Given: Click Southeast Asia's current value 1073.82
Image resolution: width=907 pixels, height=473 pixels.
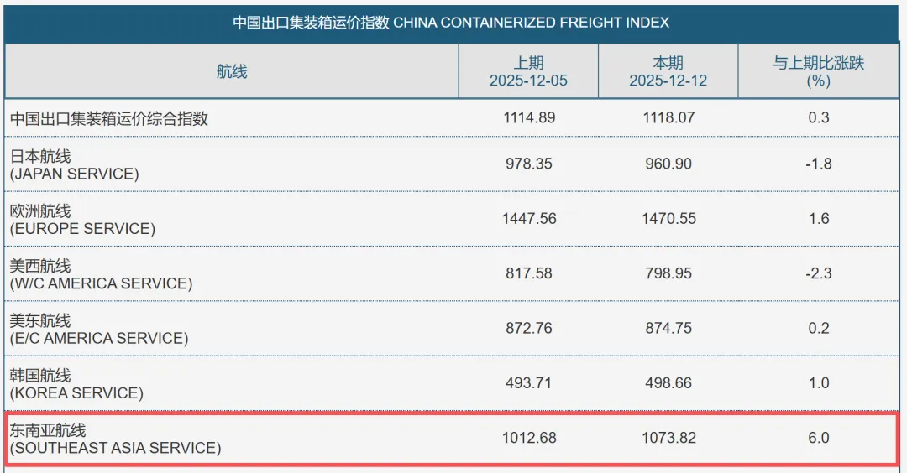Looking at the screenshot, I should point(668,438).
